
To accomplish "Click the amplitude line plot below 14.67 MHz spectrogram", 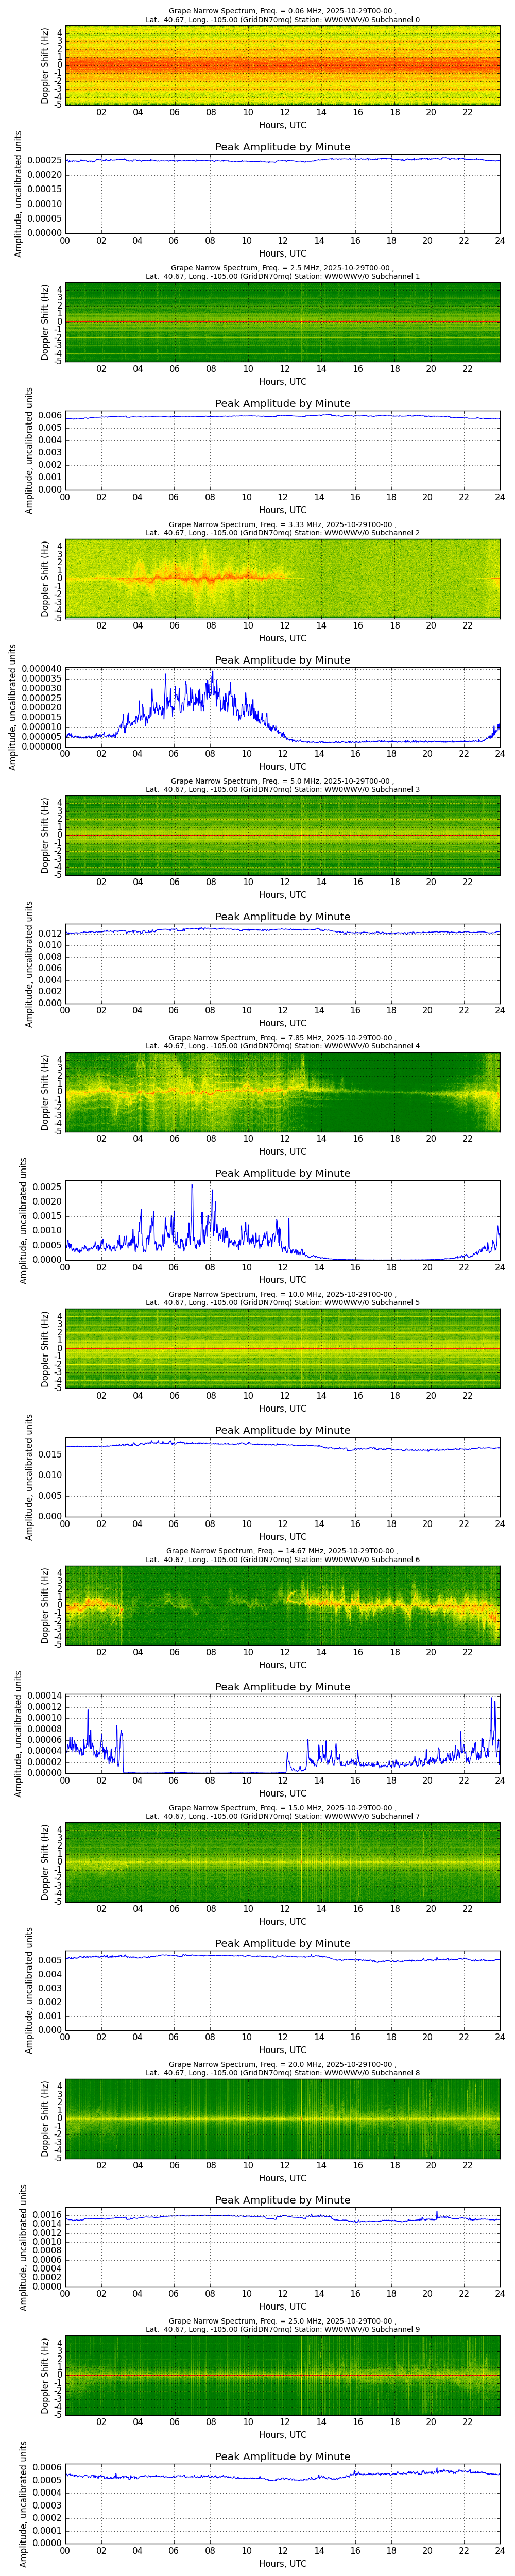I will coord(282,1734).
